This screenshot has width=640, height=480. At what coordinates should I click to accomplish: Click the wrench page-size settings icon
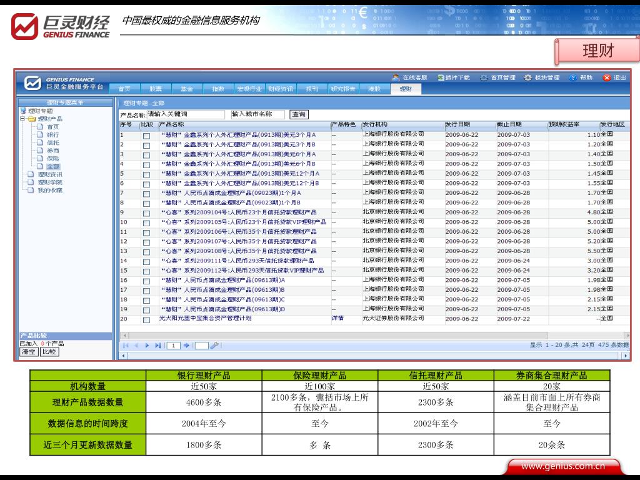pos(214,345)
